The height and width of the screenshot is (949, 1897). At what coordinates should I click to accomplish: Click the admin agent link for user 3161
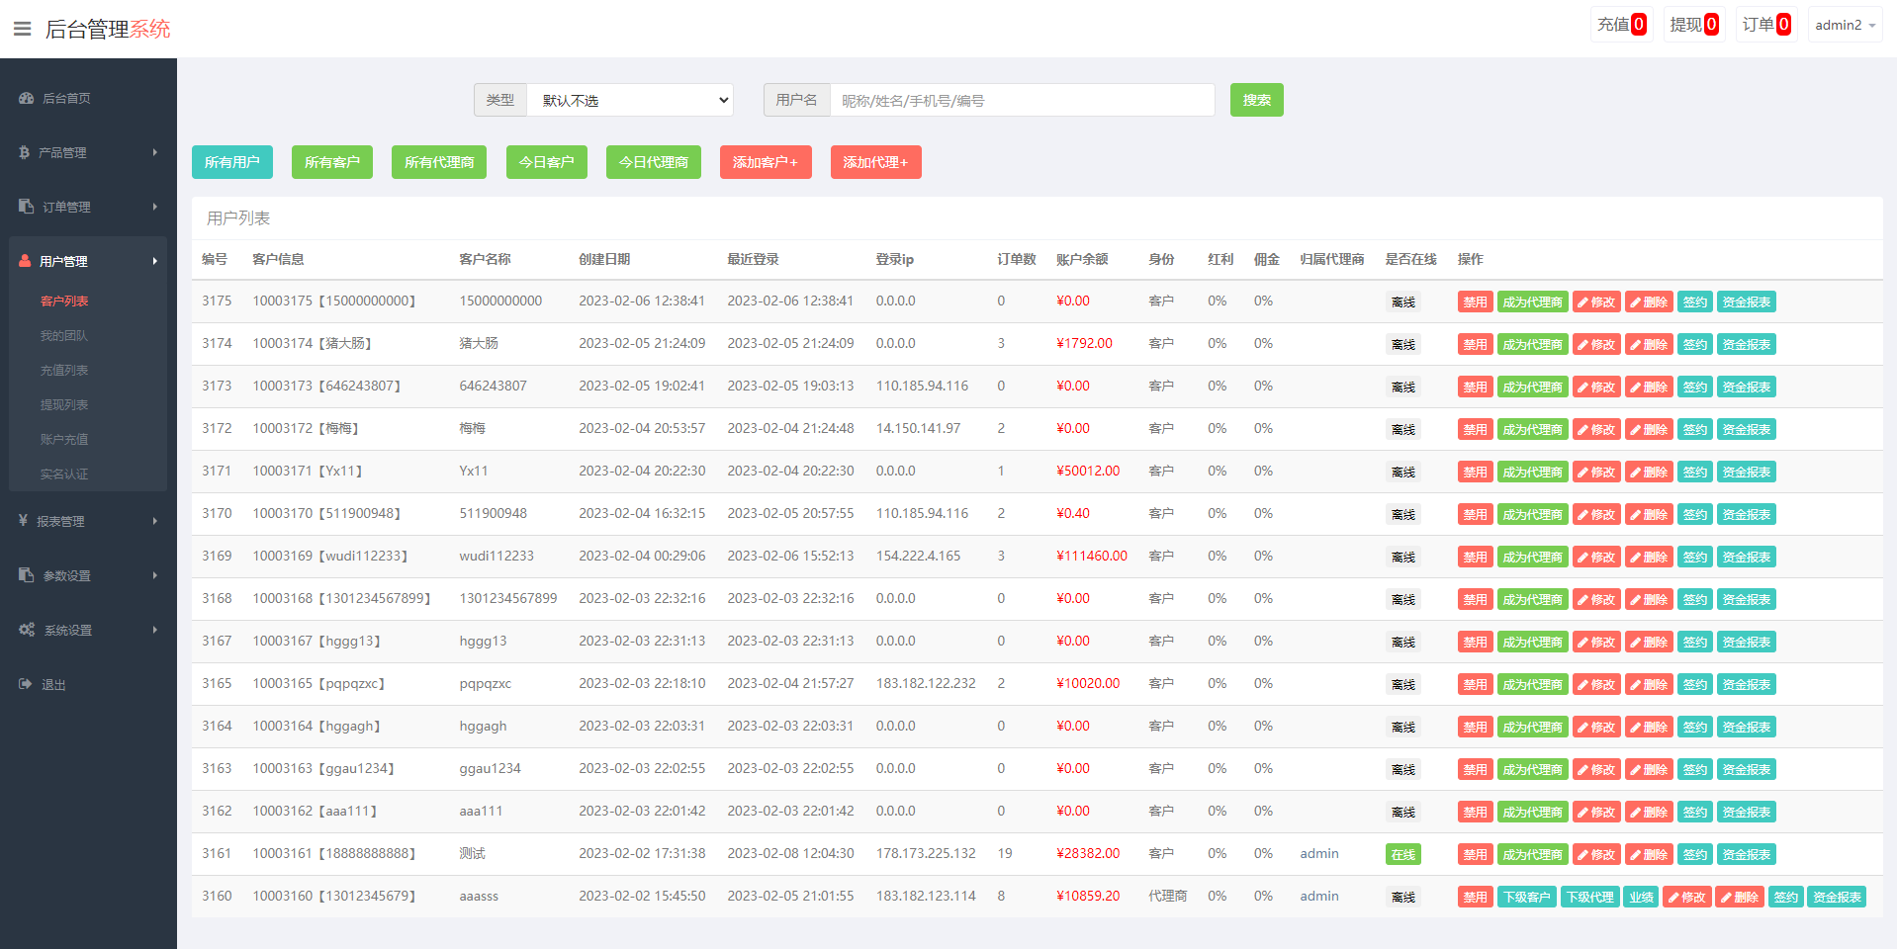click(1318, 853)
